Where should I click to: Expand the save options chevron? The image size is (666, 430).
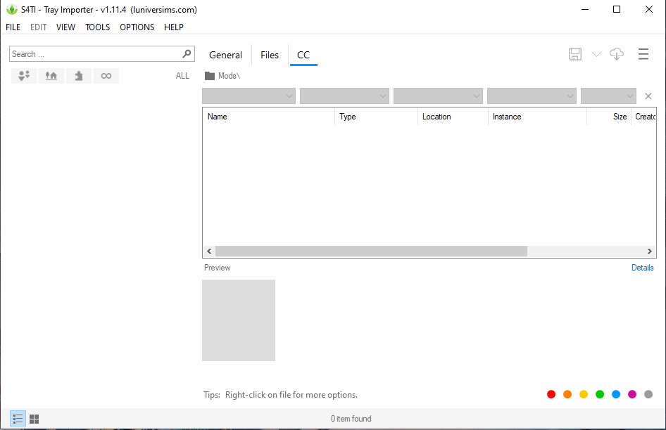[596, 54]
